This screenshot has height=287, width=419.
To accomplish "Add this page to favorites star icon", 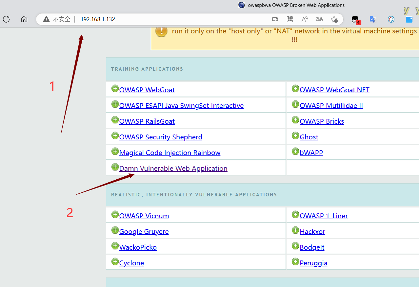I will (334, 19).
